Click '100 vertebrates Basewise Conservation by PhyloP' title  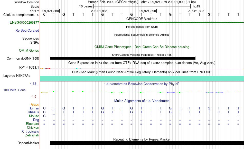[x=142, y=84]
